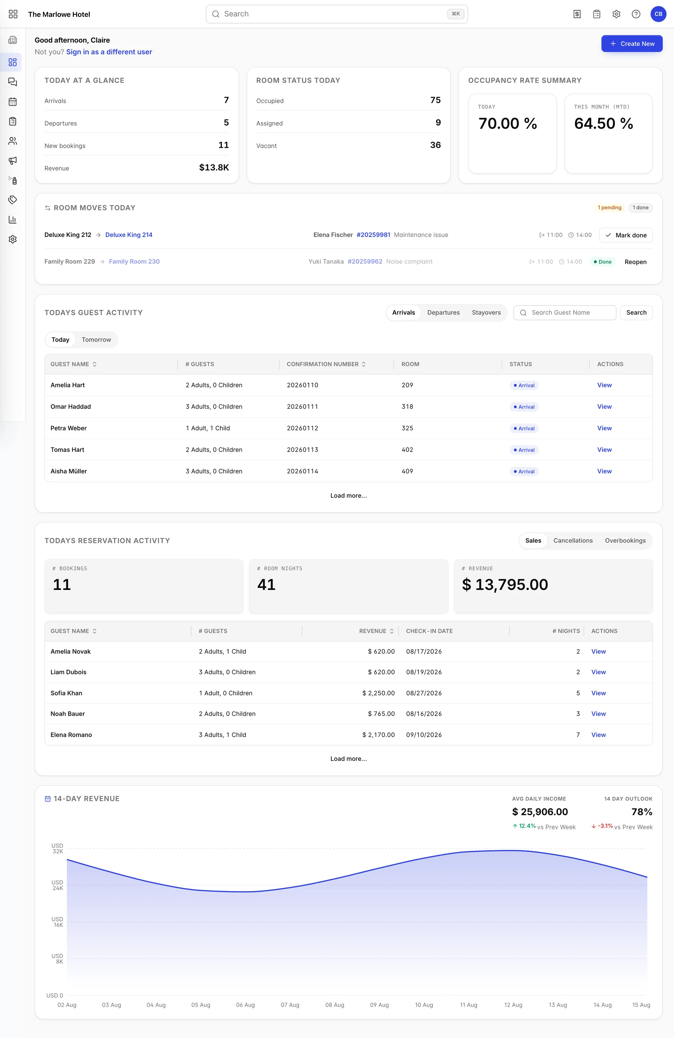Expand guest activity with Load more
The image size is (674, 1038).
(x=348, y=495)
